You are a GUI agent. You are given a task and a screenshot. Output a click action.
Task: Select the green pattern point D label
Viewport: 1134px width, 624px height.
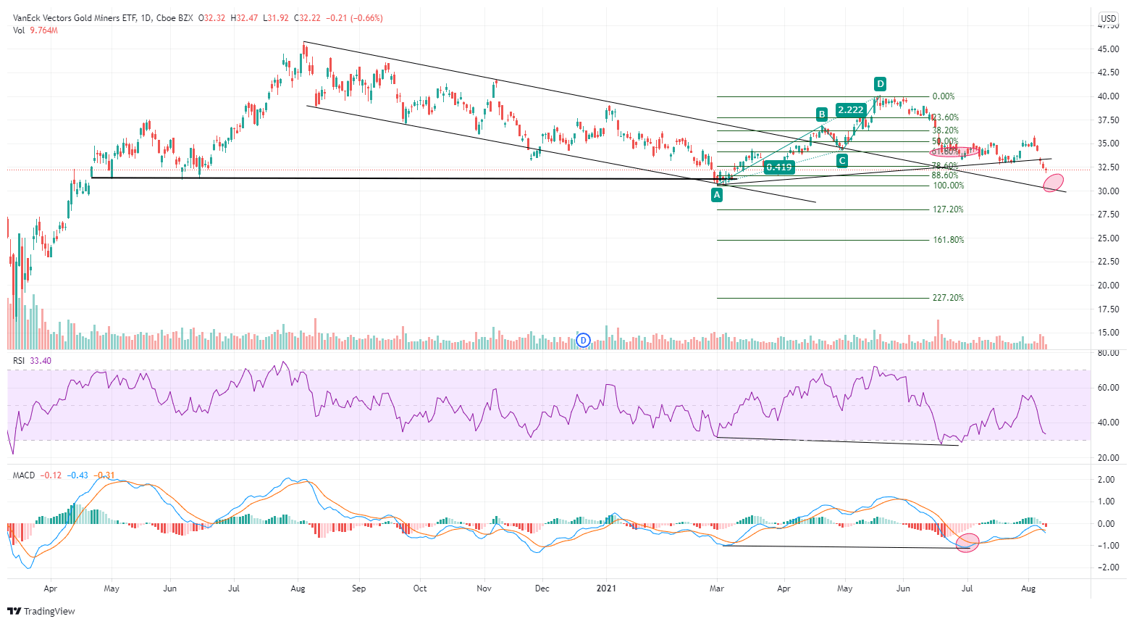click(x=880, y=83)
